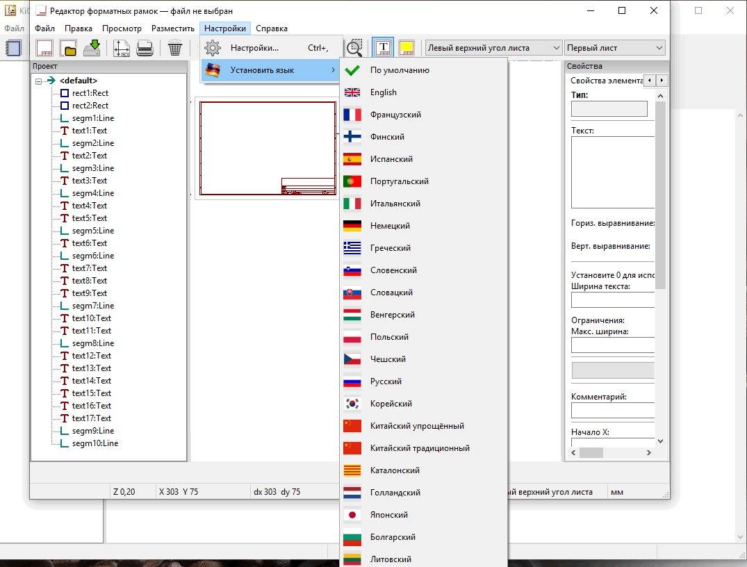Viewport: 747px width, 567px height.
Task: Toggle the title block text display mode
Action: point(383,48)
